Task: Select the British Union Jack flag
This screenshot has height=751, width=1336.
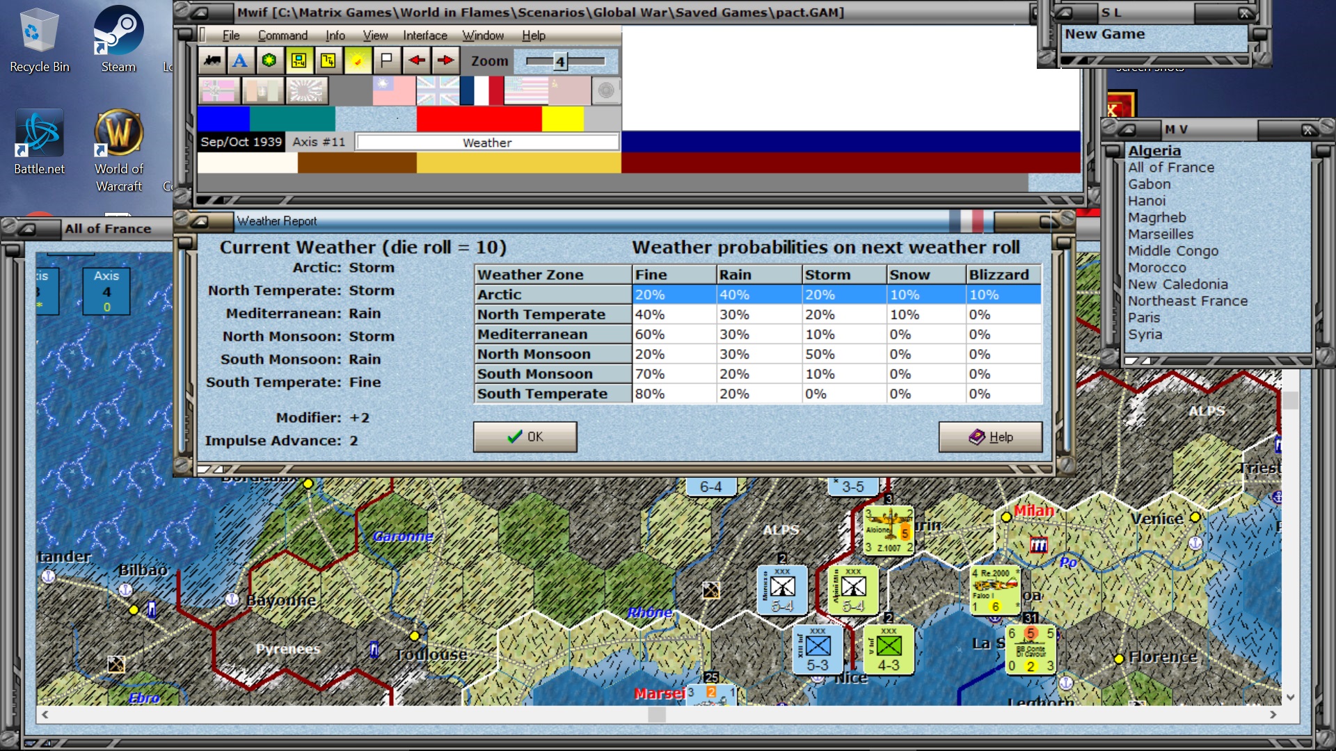Action: [438, 90]
